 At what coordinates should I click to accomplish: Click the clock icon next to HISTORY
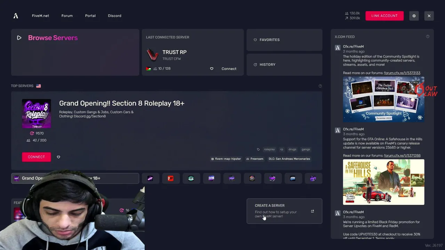(255, 65)
